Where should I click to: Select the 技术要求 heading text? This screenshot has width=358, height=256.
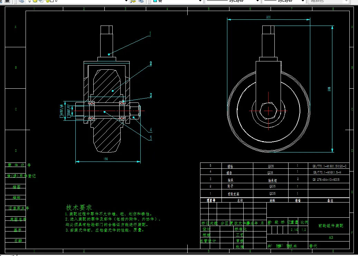[79, 207]
